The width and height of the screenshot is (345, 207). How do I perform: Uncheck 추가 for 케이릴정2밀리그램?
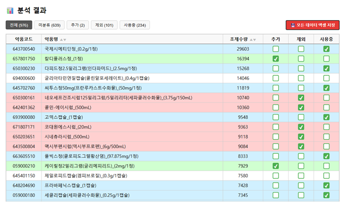[x=275, y=166]
